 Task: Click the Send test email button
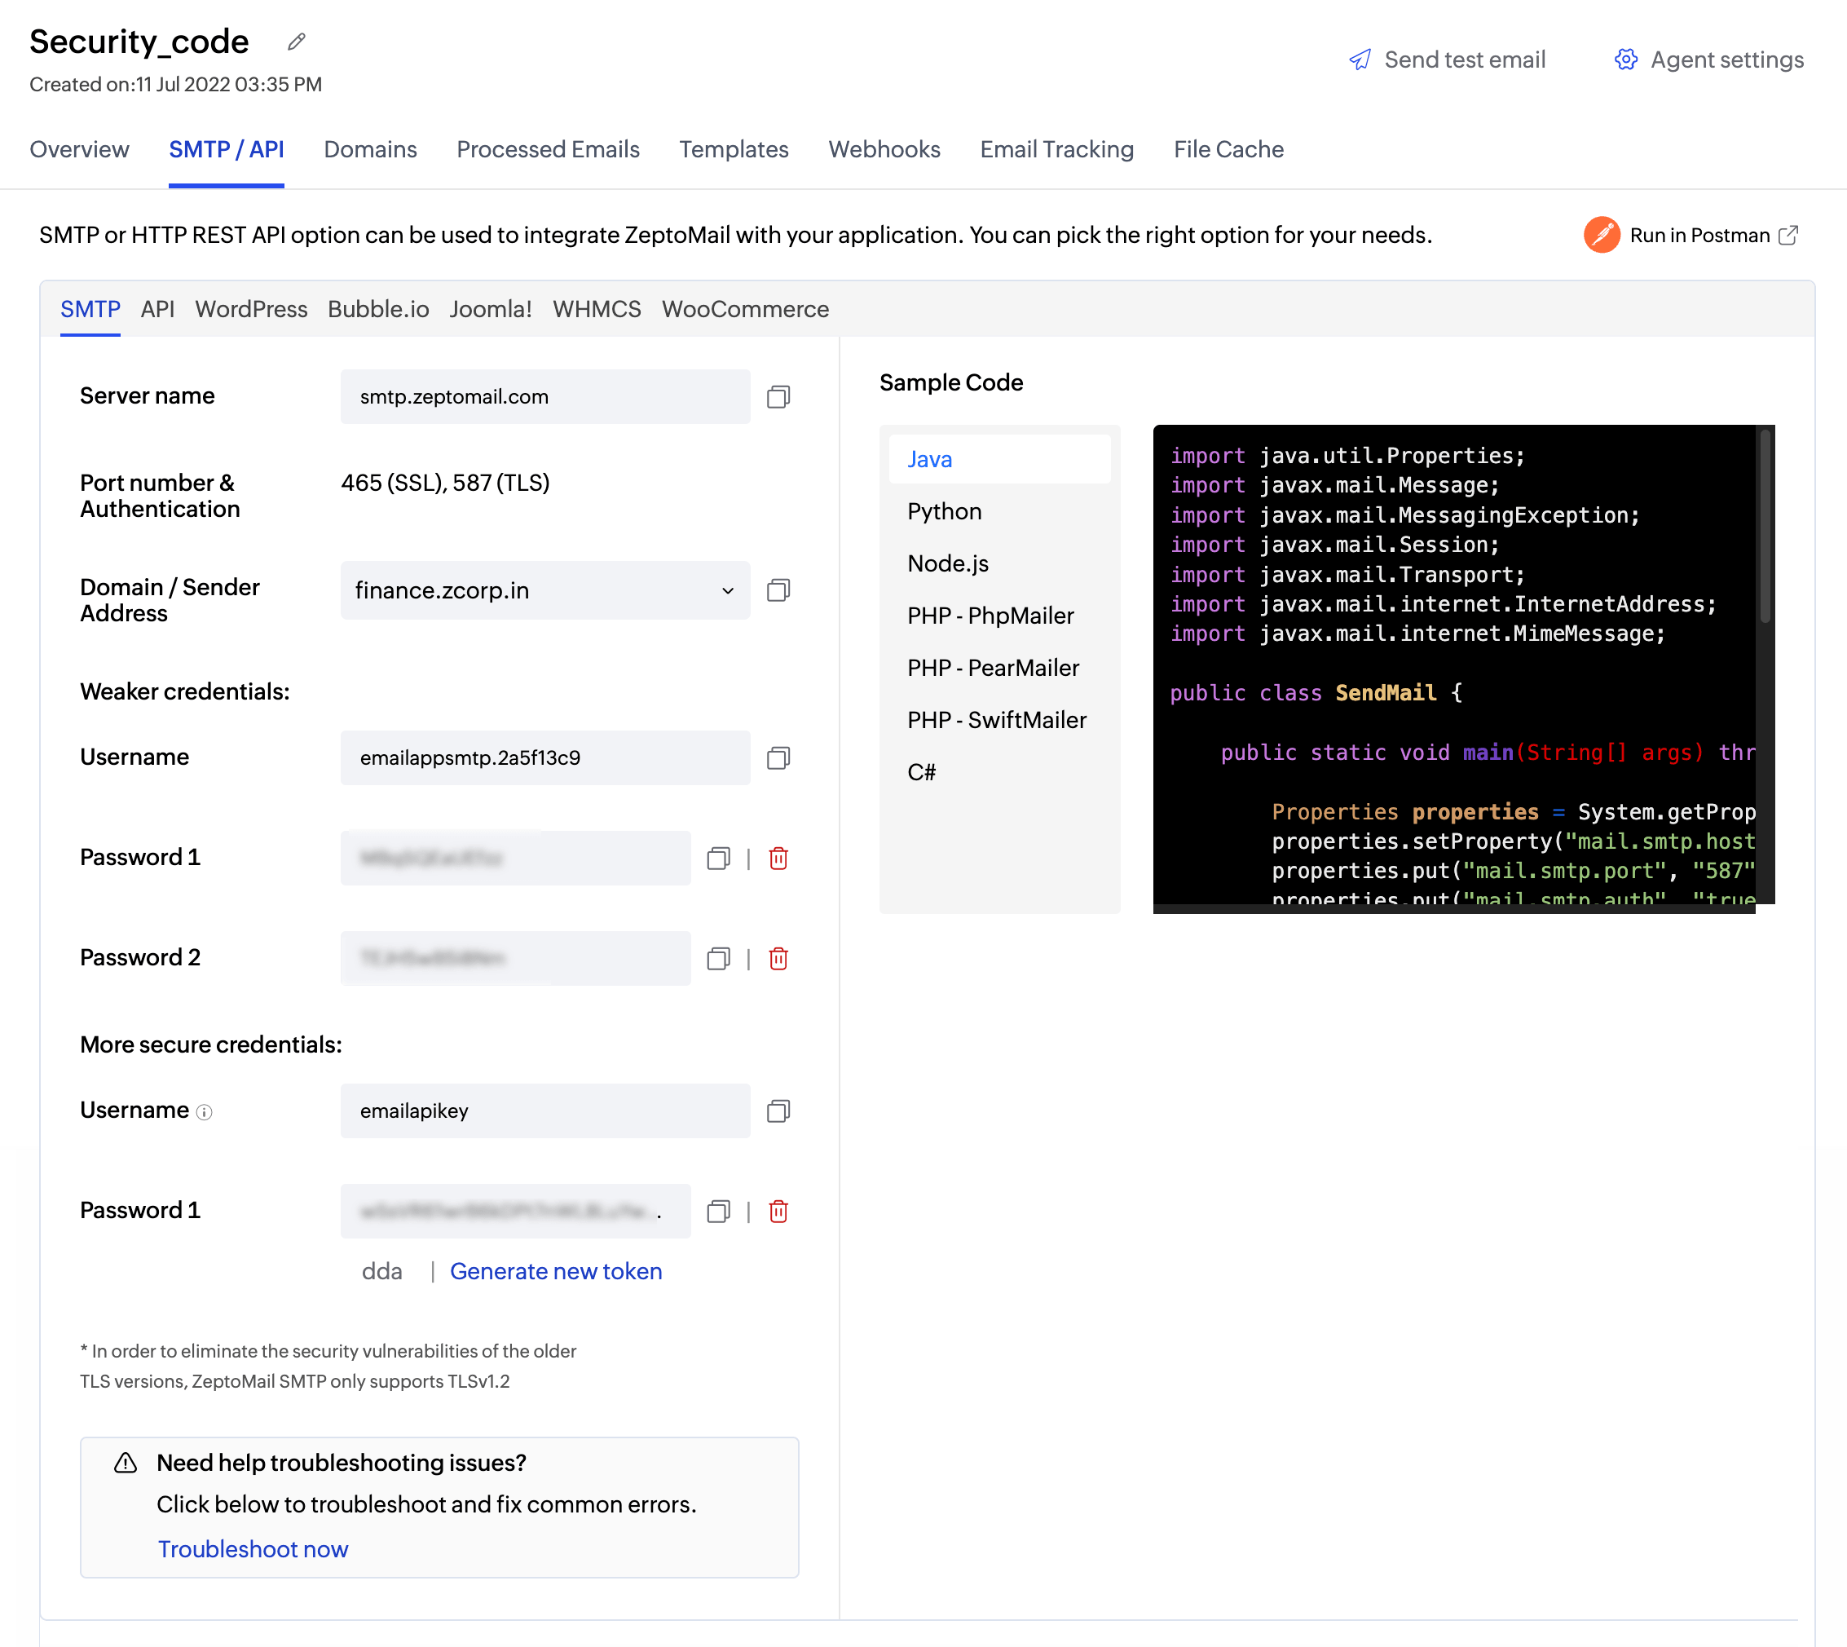tap(1448, 60)
